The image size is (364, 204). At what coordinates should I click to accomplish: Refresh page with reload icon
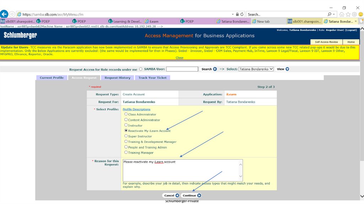click(242, 14)
